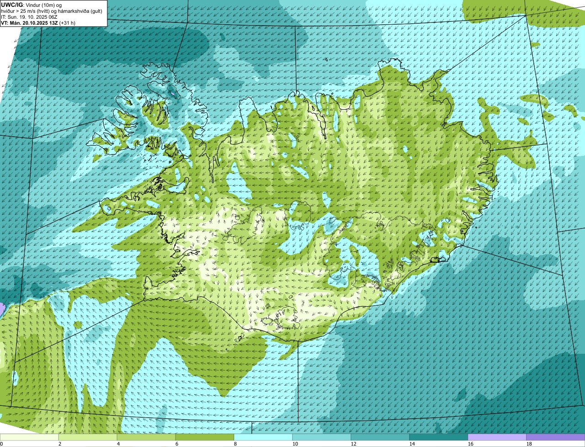Click the 2–4 m/s light green legend swatch
Screen dimensions: 585x447
(88, 437)
